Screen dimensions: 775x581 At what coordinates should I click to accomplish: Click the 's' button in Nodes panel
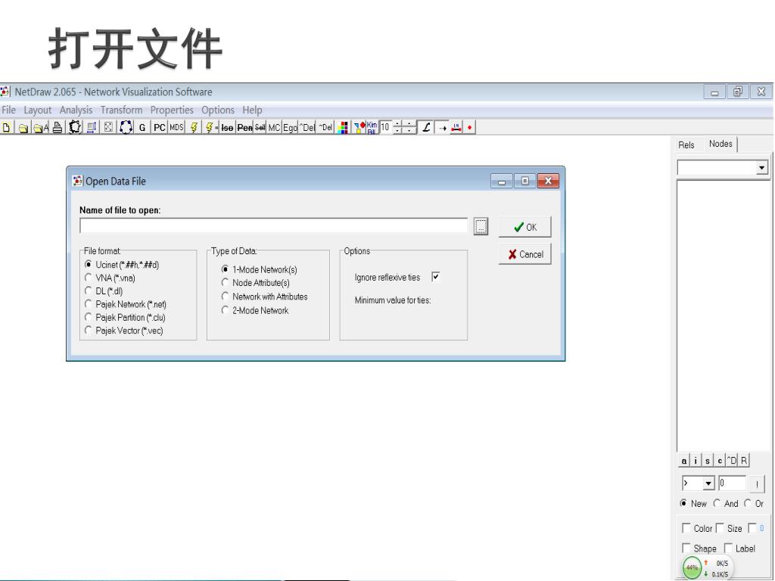click(708, 461)
